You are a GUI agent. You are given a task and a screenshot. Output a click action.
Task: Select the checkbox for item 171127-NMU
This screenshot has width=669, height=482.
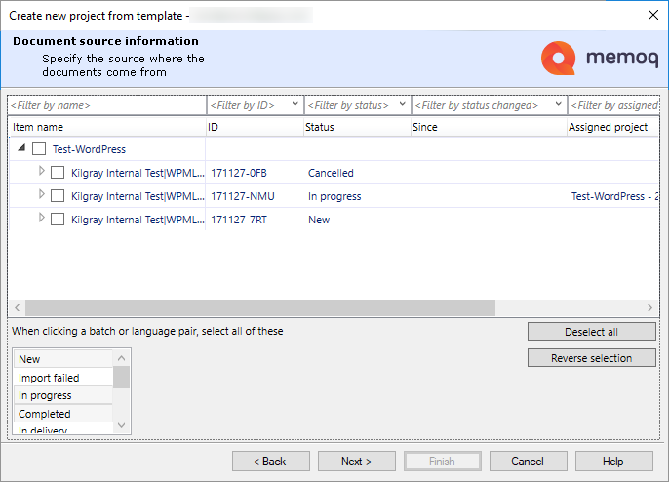(x=58, y=196)
